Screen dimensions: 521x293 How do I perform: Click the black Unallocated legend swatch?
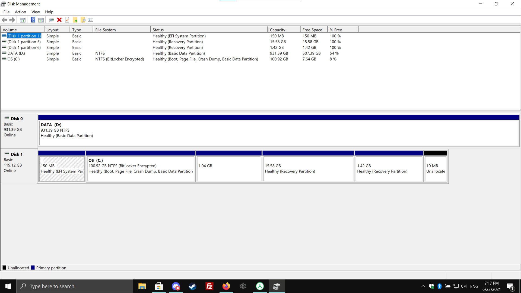pyautogui.click(x=4, y=267)
